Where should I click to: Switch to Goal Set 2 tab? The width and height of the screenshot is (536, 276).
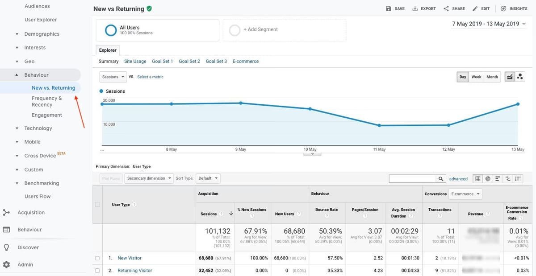(x=189, y=61)
